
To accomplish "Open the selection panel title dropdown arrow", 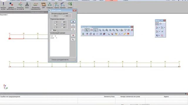I will click(130, 27).
